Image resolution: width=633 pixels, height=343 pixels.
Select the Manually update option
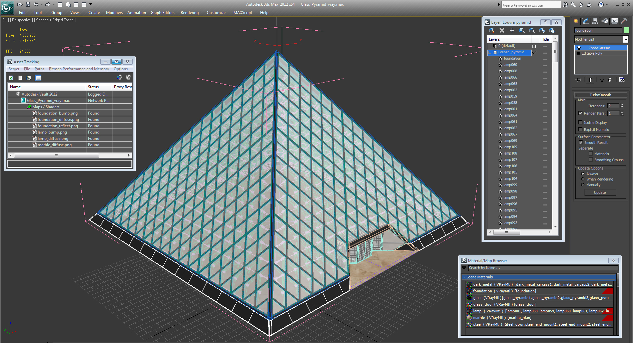pyautogui.click(x=583, y=185)
